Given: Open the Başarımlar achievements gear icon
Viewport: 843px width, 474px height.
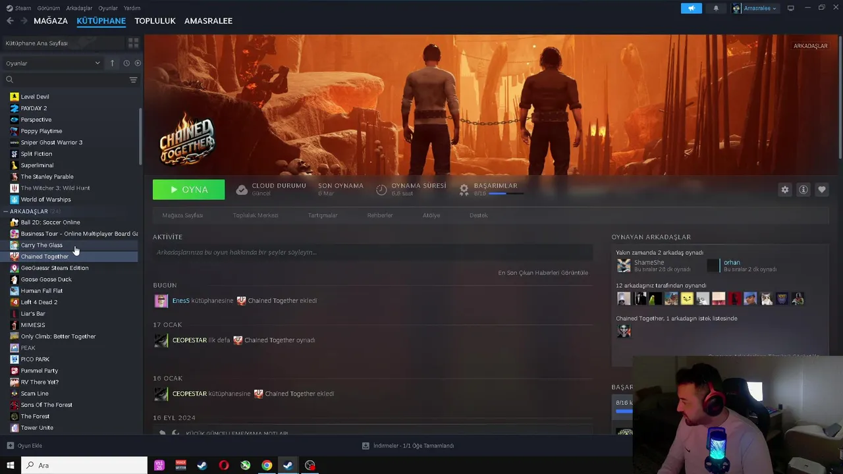Looking at the screenshot, I should tap(464, 190).
